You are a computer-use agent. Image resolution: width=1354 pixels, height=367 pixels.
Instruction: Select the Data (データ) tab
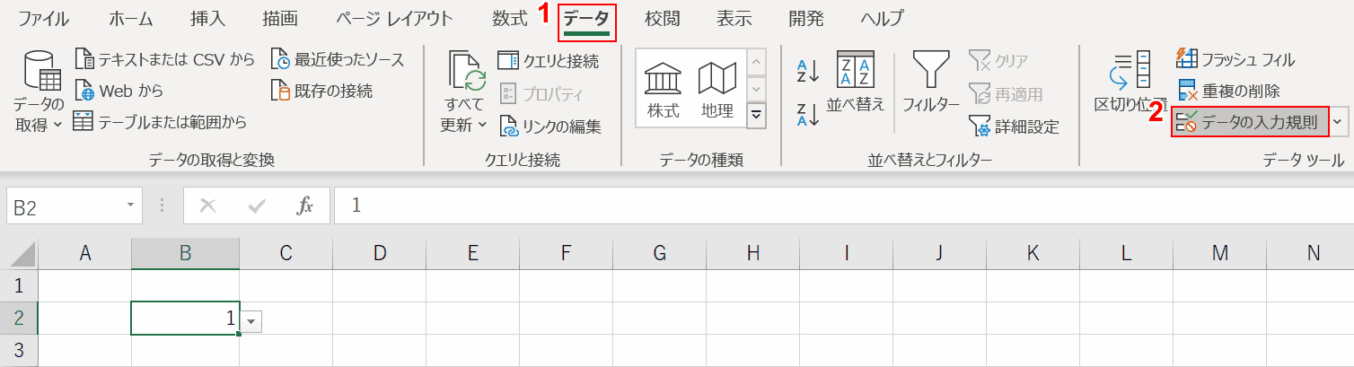(587, 20)
